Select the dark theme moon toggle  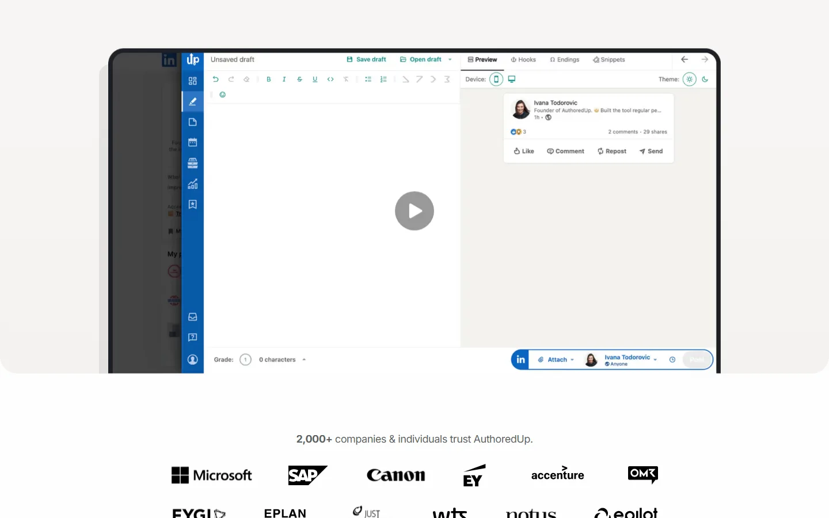705,79
